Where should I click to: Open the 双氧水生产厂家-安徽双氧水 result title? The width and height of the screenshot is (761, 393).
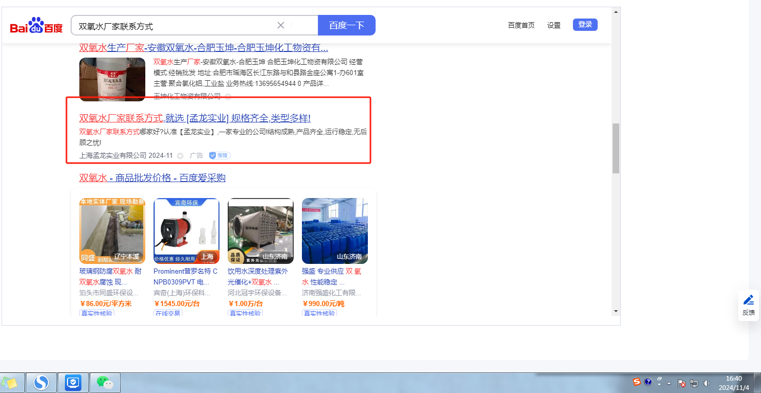click(x=204, y=48)
